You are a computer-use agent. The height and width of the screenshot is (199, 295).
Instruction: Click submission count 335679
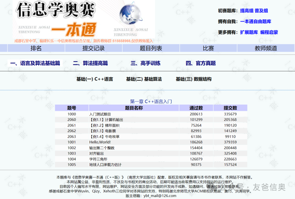tap(230, 114)
